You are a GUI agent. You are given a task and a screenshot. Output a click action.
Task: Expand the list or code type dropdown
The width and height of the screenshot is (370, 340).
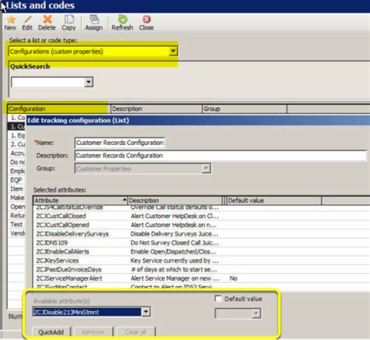(x=173, y=51)
